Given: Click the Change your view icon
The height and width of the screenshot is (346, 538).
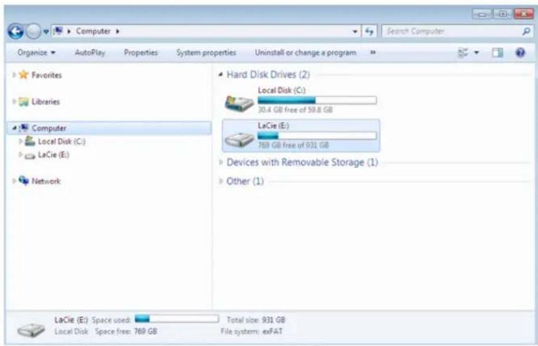Looking at the screenshot, I should 463,53.
